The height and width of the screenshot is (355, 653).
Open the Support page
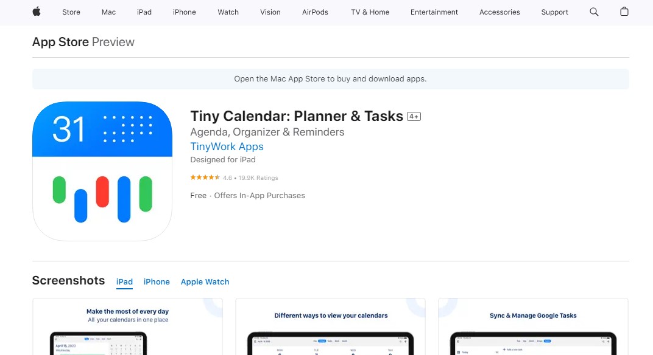click(554, 12)
